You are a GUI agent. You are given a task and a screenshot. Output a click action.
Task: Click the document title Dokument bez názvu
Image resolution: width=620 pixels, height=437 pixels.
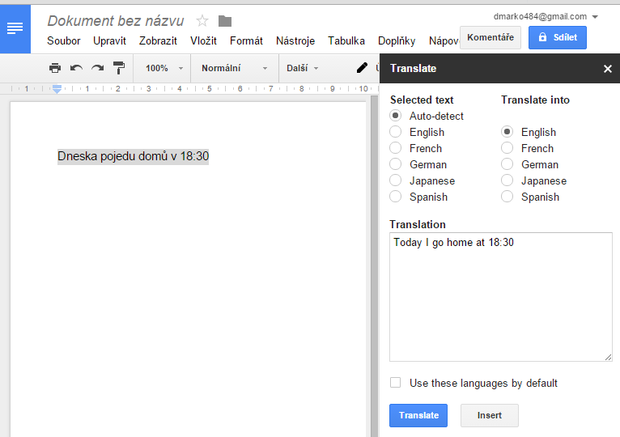pyautogui.click(x=116, y=20)
